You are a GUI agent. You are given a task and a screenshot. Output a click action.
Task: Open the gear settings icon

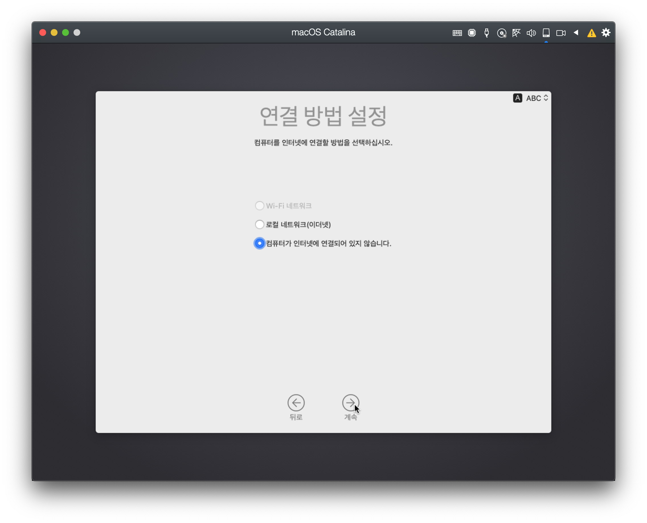(x=606, y=32)
